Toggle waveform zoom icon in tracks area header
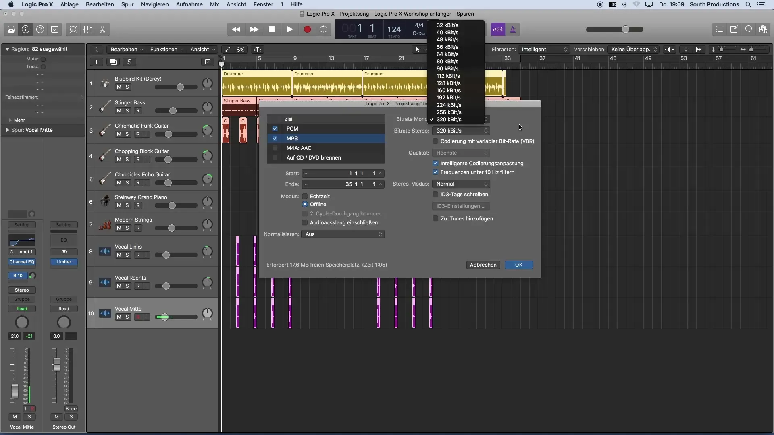 tap(670, 50)
